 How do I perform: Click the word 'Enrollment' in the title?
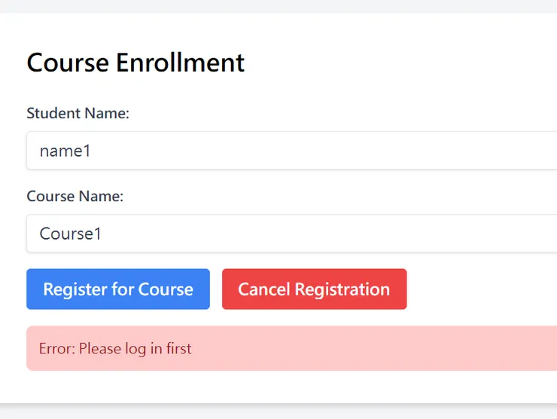(x=180, y=63)
